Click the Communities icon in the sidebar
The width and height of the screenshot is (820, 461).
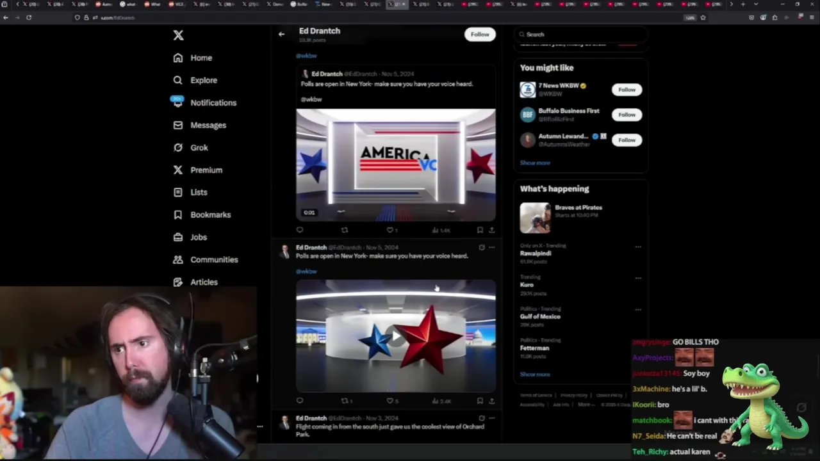[177, 259]
